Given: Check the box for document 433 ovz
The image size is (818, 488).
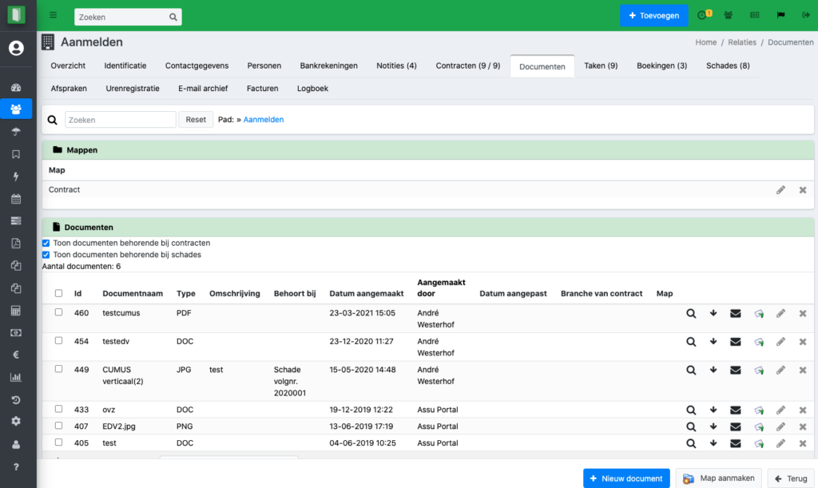Looking at the screenshot, I should (x=58, y=409).
